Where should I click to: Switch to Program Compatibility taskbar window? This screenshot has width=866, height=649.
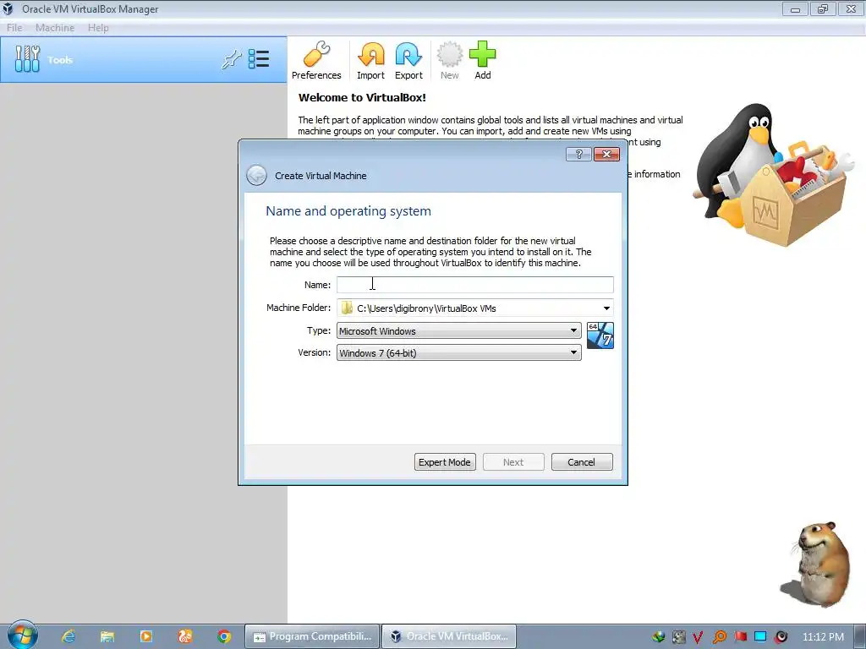[312, 636]
